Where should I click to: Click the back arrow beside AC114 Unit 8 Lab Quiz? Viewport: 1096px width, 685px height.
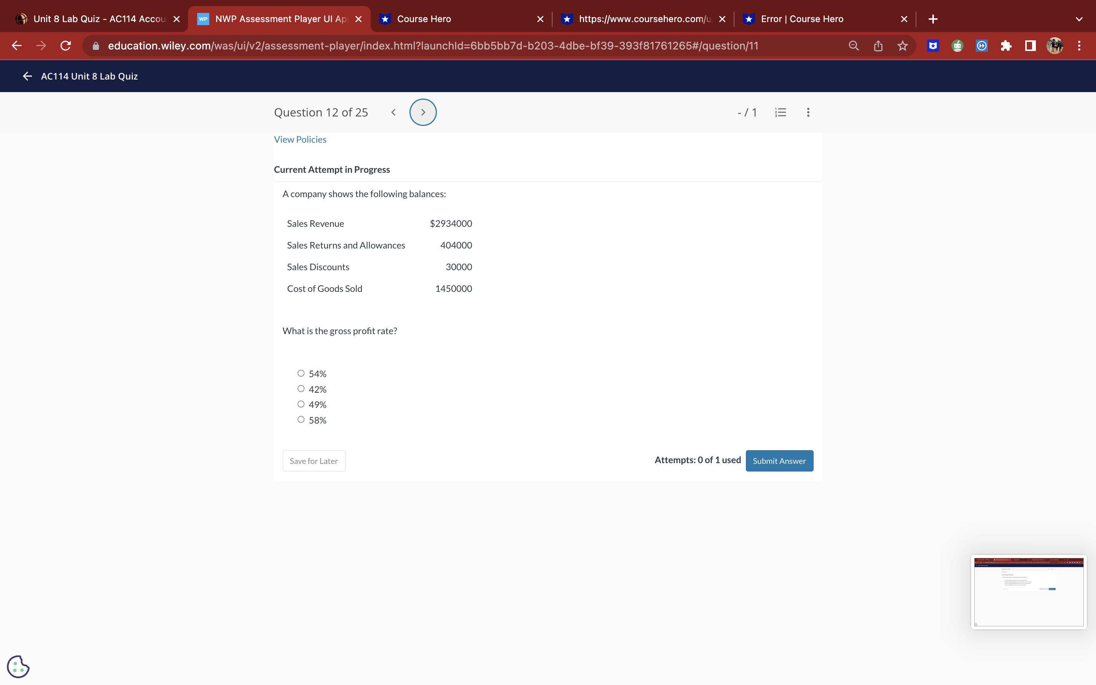[x=27, y=76]
